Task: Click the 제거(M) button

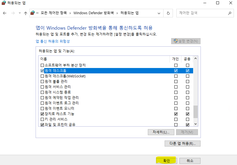Action: 187,132
